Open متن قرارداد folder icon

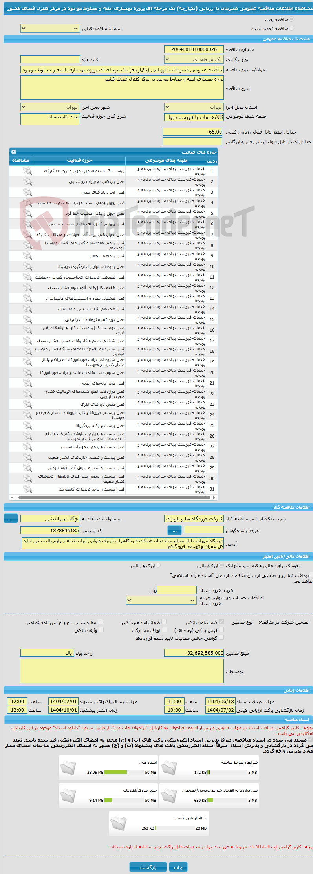(x=169, y=796)
